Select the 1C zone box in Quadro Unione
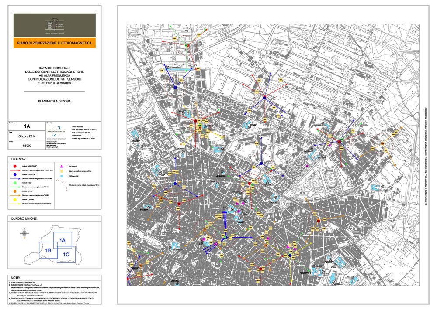The width and height of the screenshot is (437, 310). 66,254
